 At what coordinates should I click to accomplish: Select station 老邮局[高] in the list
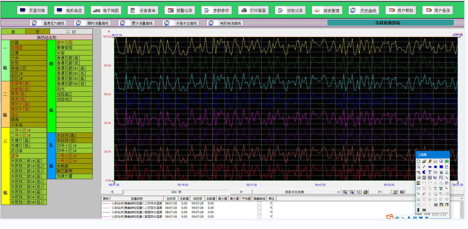28,83
